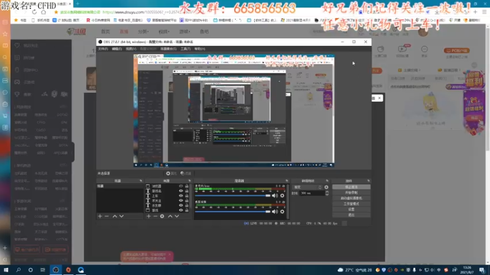Open transition properties gear icon
The width and height of the screenshot is (490, 275).
[x=326, y=188]
